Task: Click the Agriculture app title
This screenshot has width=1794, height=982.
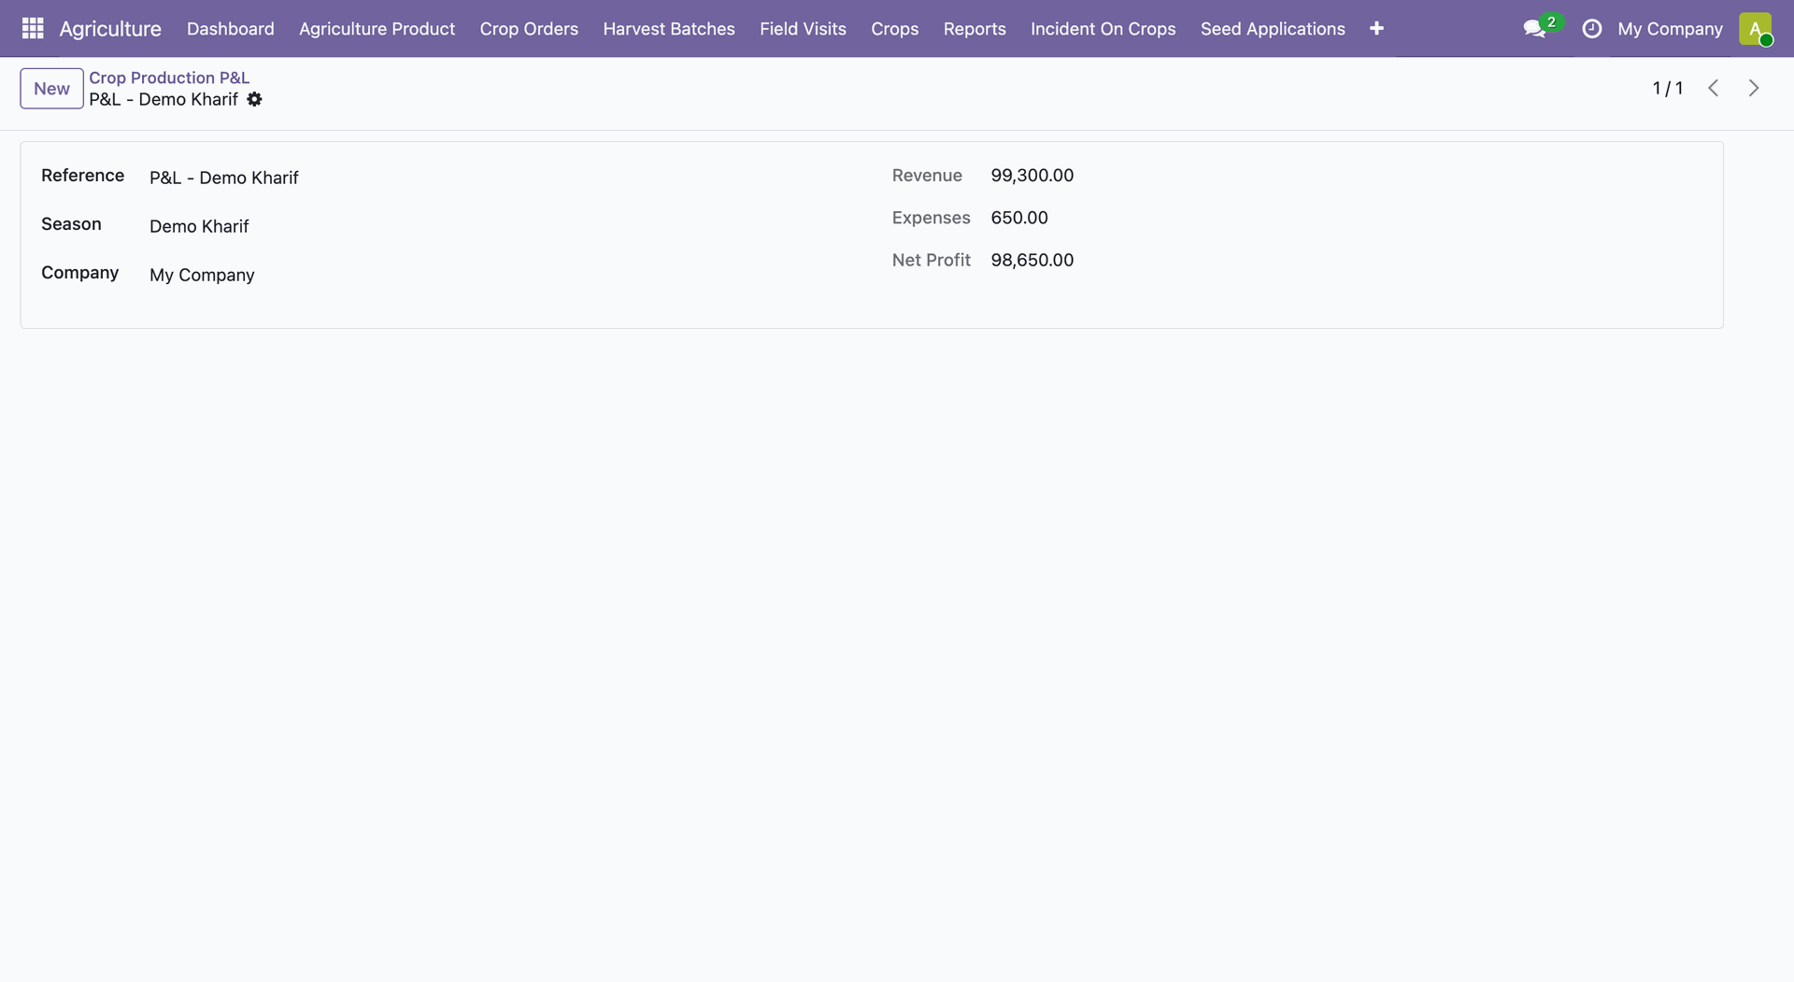Action: point(110,29)
